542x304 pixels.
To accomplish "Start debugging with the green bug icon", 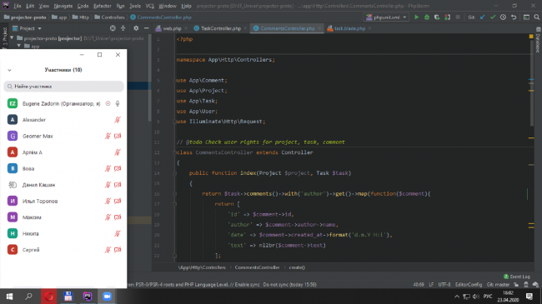I will tap(427, 17).
